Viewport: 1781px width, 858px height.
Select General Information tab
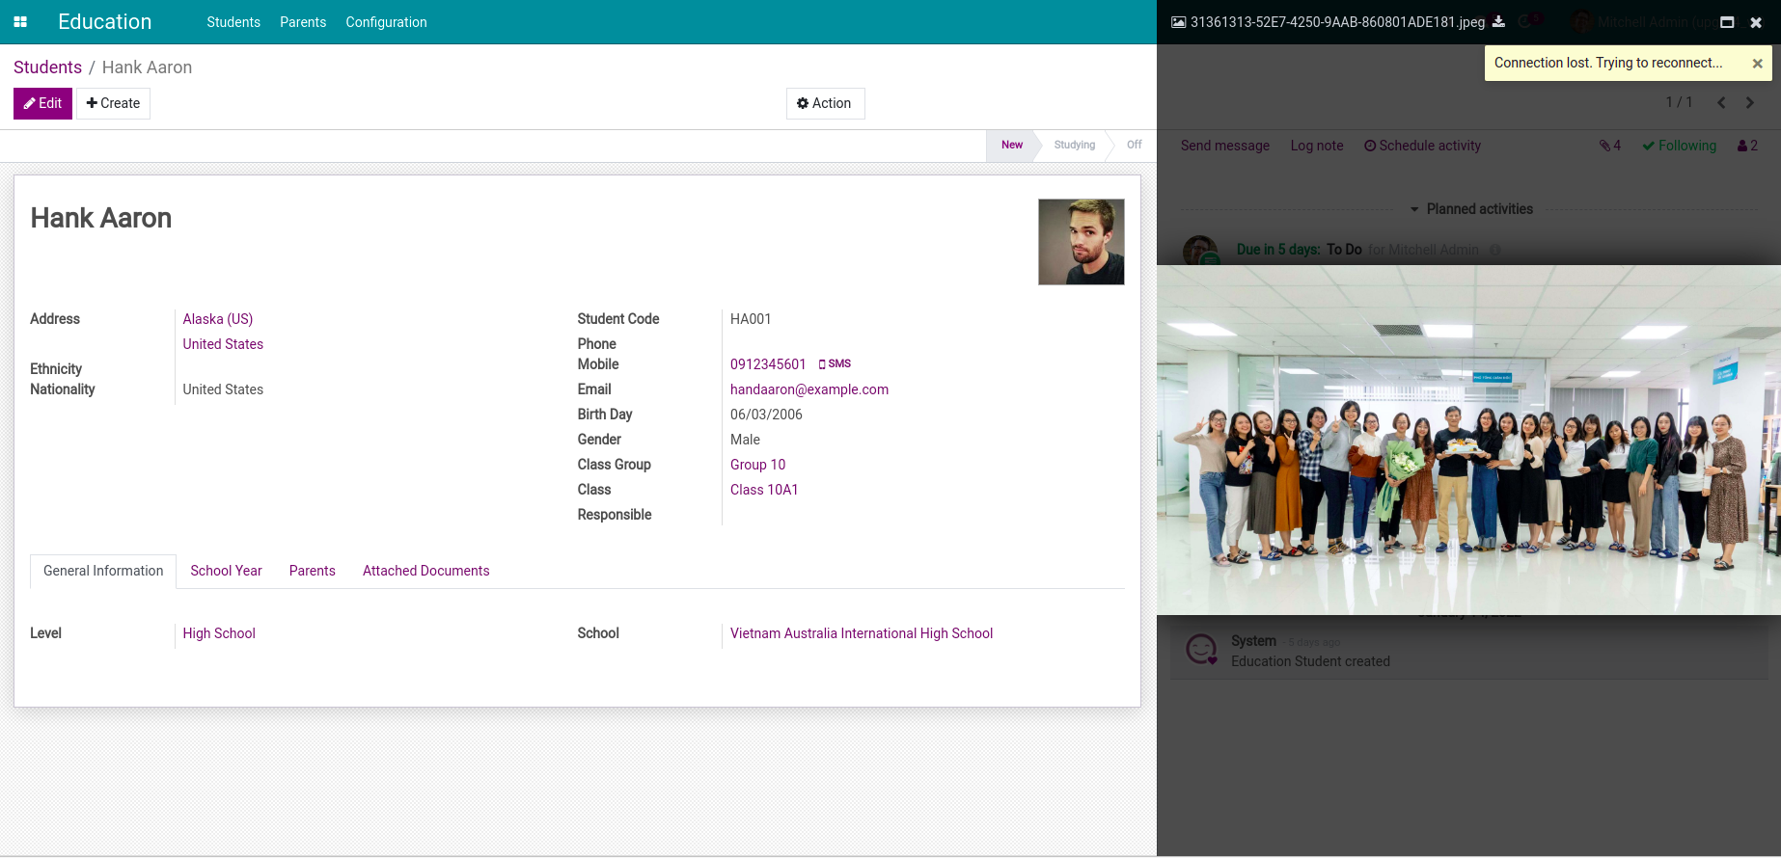click(103, 571)
